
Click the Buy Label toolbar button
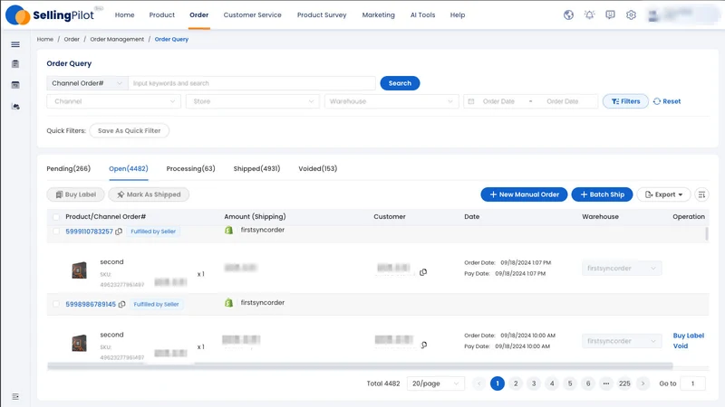pos(75,194)
